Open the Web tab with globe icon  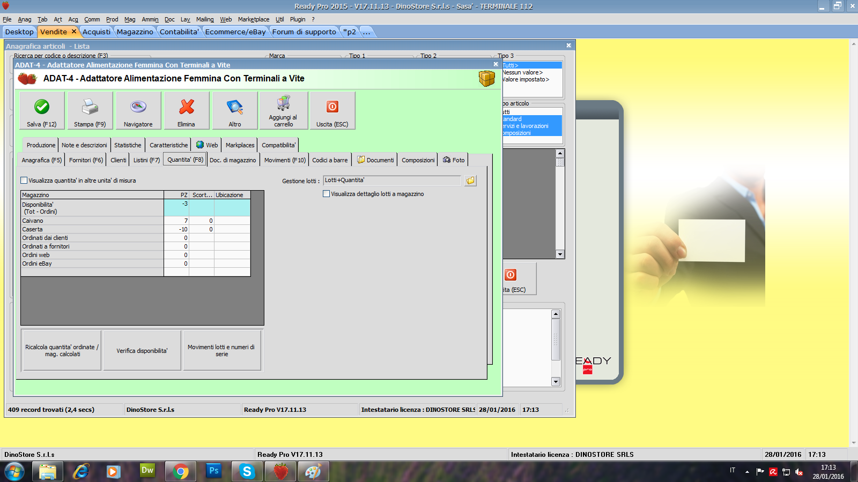click(x=207, y=145)
